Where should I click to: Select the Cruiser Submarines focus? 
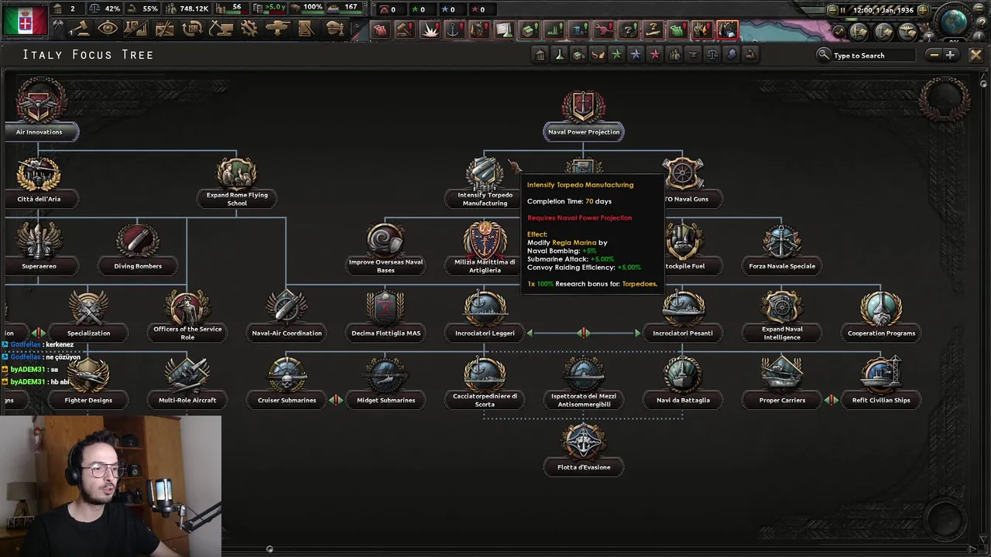286,384
